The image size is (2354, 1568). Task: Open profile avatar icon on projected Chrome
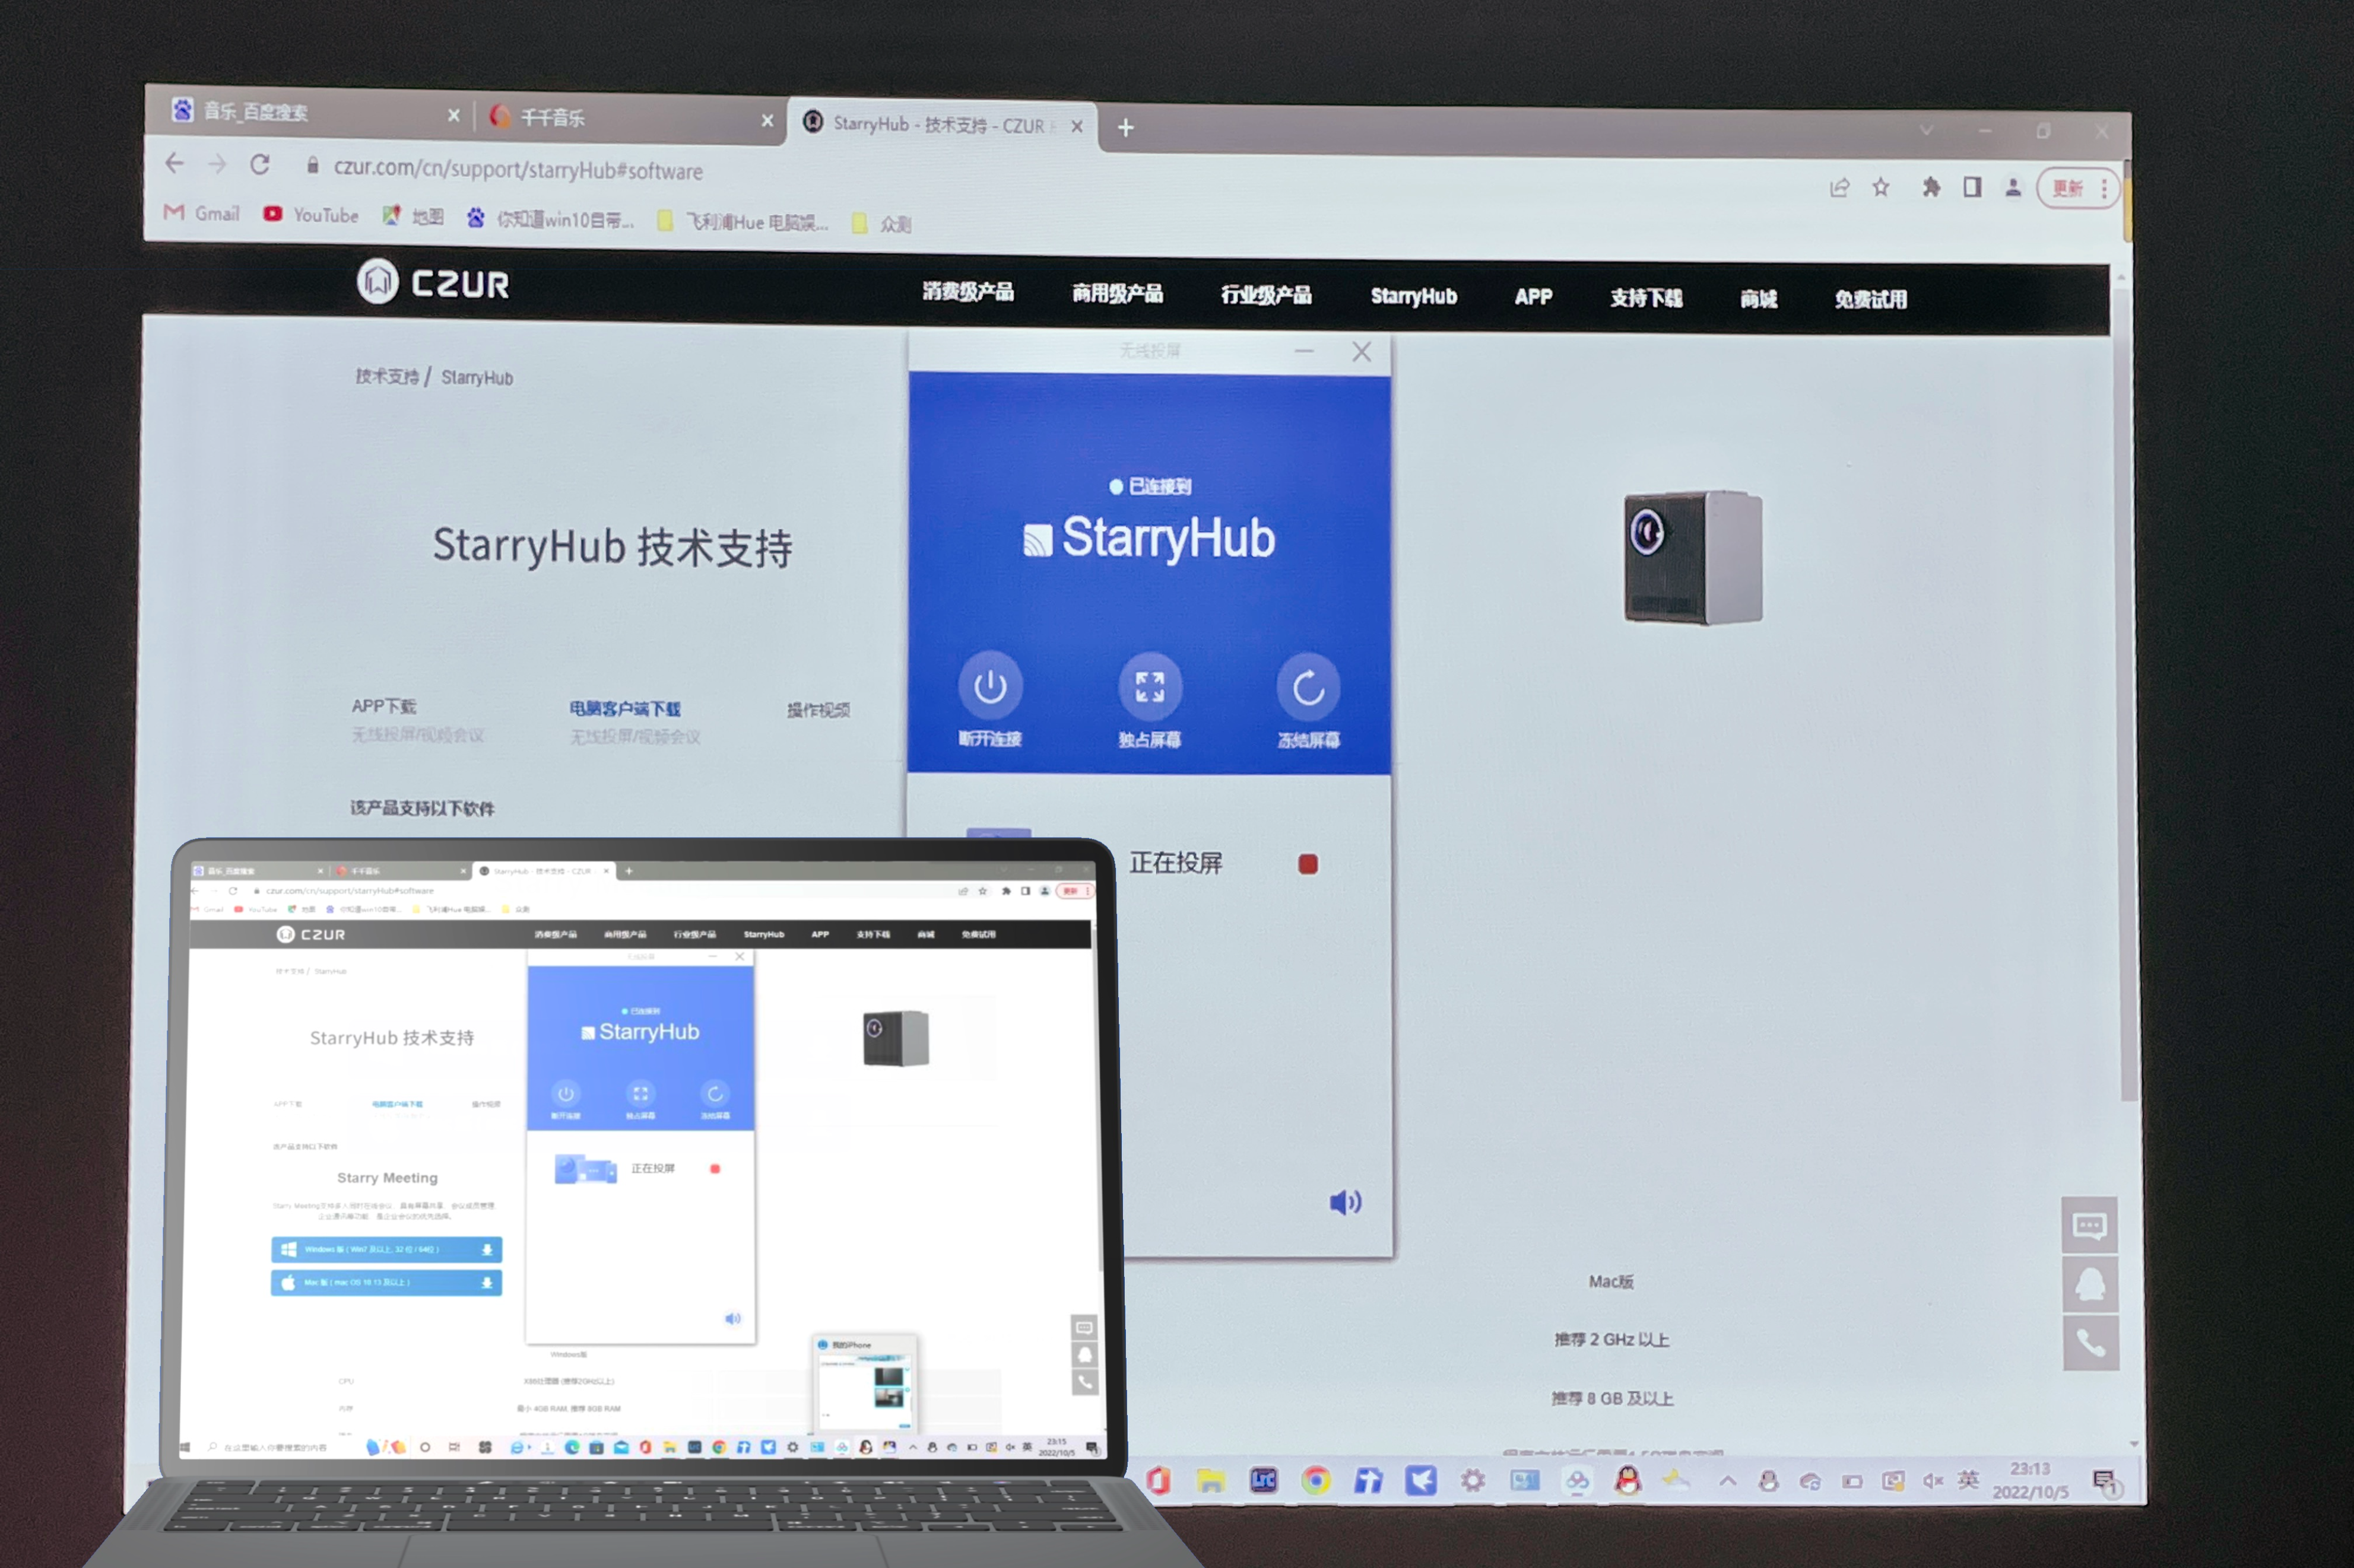click(2013, 187)
